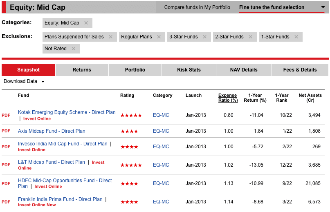Image resolution: width=330 pixels, height=212 pixels.
Task: Remove Plans Suspended for Sales exclusion
Action: (110, 37)
